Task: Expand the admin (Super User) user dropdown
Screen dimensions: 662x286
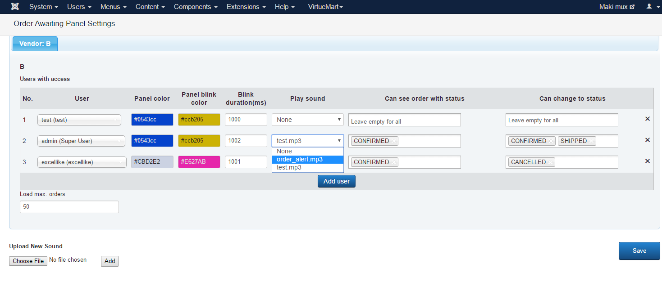Action: (81, 141)
